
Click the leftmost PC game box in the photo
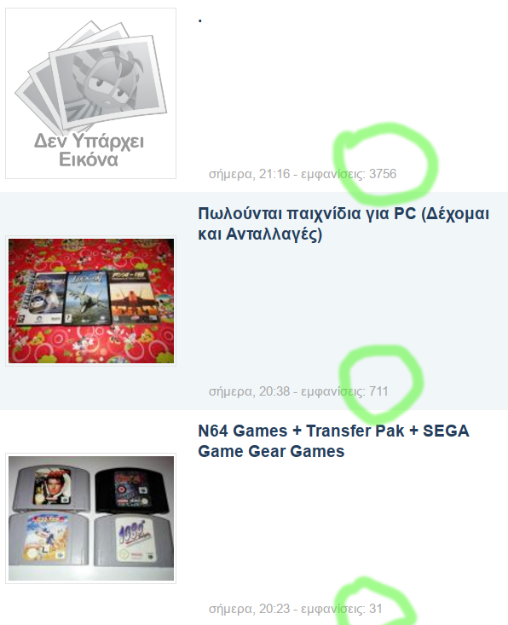pyautogui.click(x=41, y=299)
